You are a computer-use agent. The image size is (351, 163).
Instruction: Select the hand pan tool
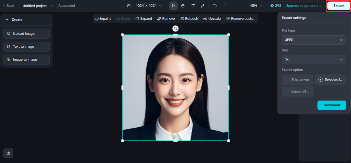pyautogui.click(x=183, y=6)
